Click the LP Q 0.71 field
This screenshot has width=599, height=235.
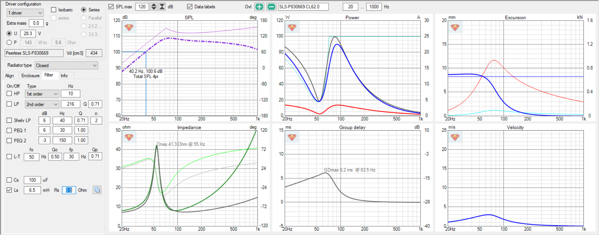pyautogui.click(x=95, y=104)
